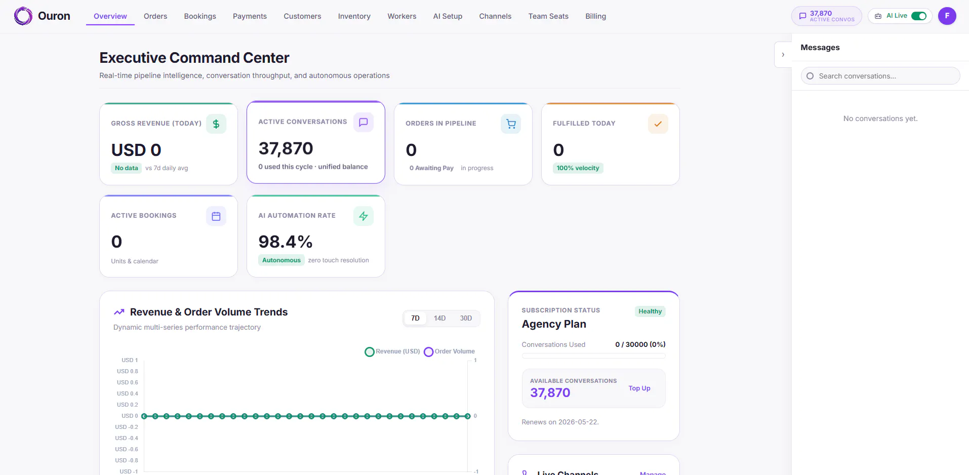Navigate to the Customers tab

click(302, 16)
